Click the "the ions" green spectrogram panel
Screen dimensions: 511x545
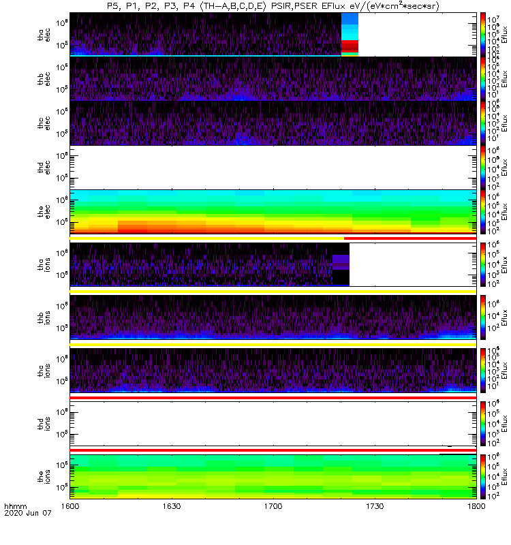point(273,476)
